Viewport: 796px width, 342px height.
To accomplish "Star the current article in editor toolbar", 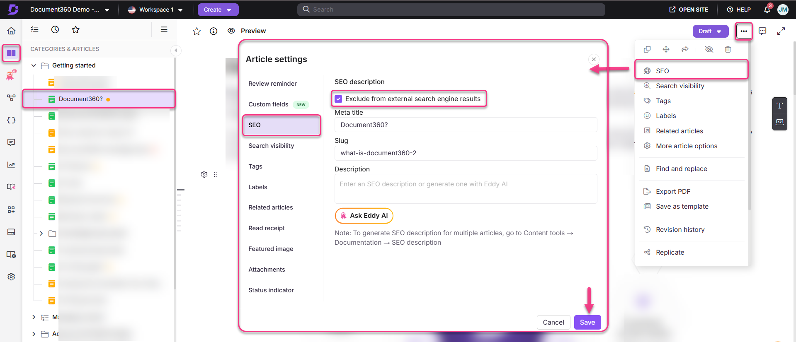I will [197, 31].
